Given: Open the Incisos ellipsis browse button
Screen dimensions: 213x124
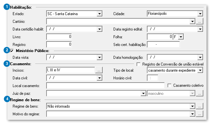Looking at the screenshot, I should [99, 70].
